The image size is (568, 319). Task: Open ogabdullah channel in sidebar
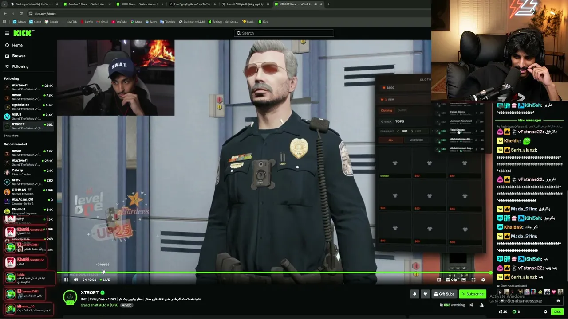[x=28, y=107]
